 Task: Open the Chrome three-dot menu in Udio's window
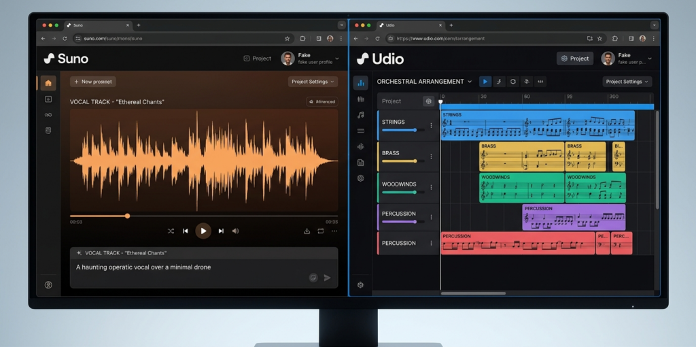(653, 39)
